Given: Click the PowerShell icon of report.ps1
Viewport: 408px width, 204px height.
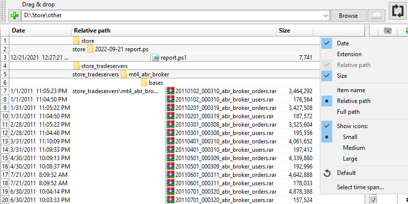Looking at the screenshot, I should [x=156, y=58].
